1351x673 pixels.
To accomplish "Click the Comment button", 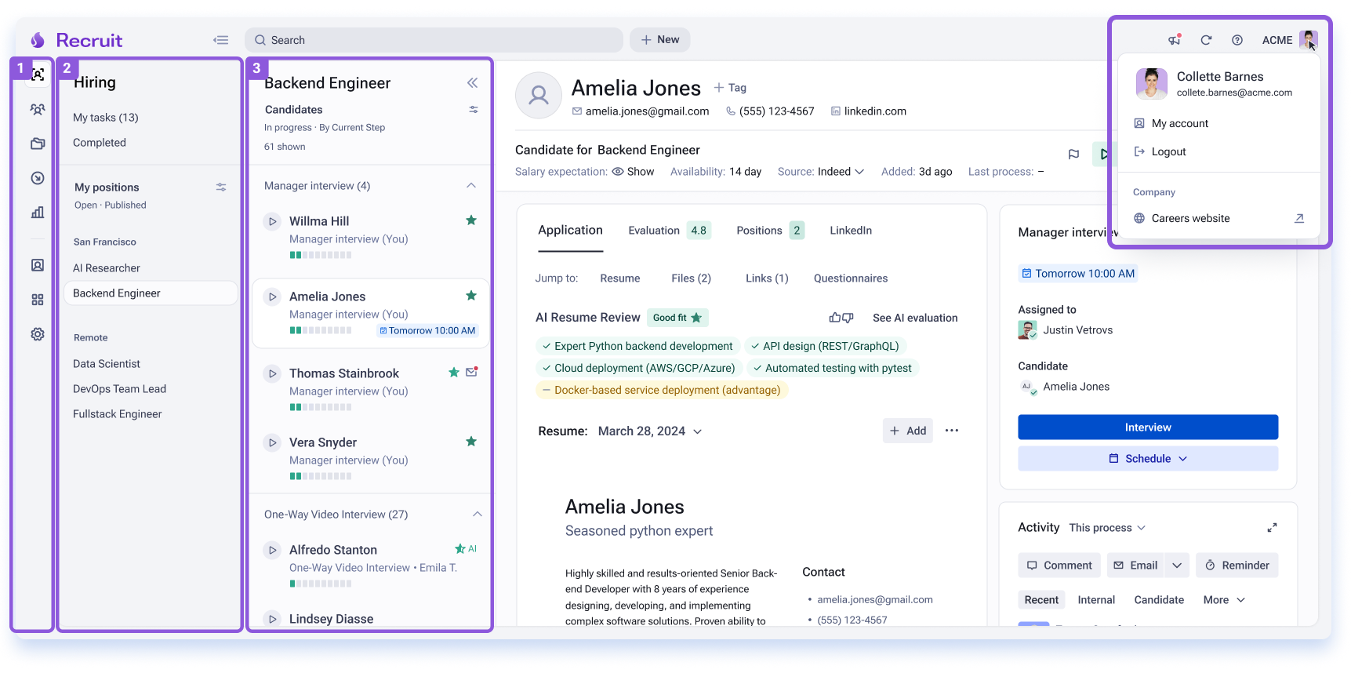I will click(x=1059, y=566).
